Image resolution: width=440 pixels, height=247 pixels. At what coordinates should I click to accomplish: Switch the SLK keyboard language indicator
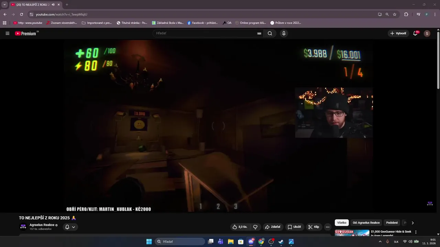point(396,242)
